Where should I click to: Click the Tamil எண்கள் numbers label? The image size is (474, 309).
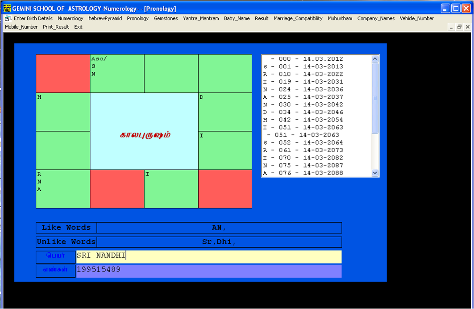[56, 271]
